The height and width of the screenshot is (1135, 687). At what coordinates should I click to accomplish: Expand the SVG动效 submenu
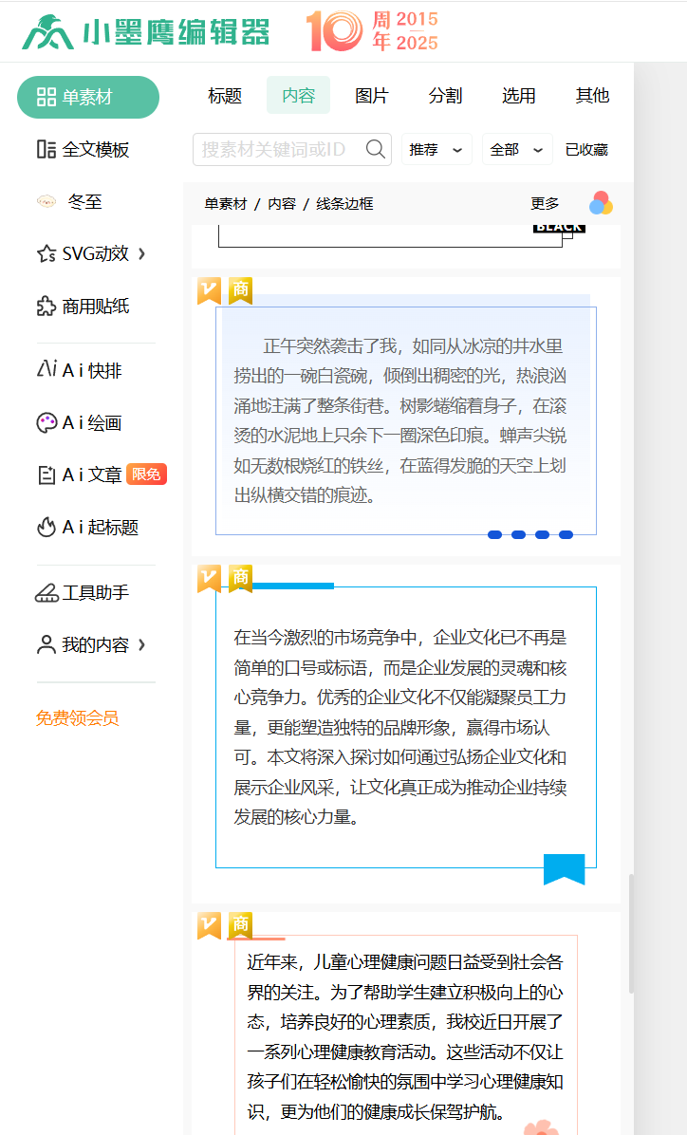[x=142, y=253]
